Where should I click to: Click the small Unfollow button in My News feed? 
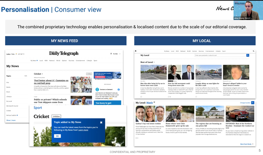coord(89,74)
